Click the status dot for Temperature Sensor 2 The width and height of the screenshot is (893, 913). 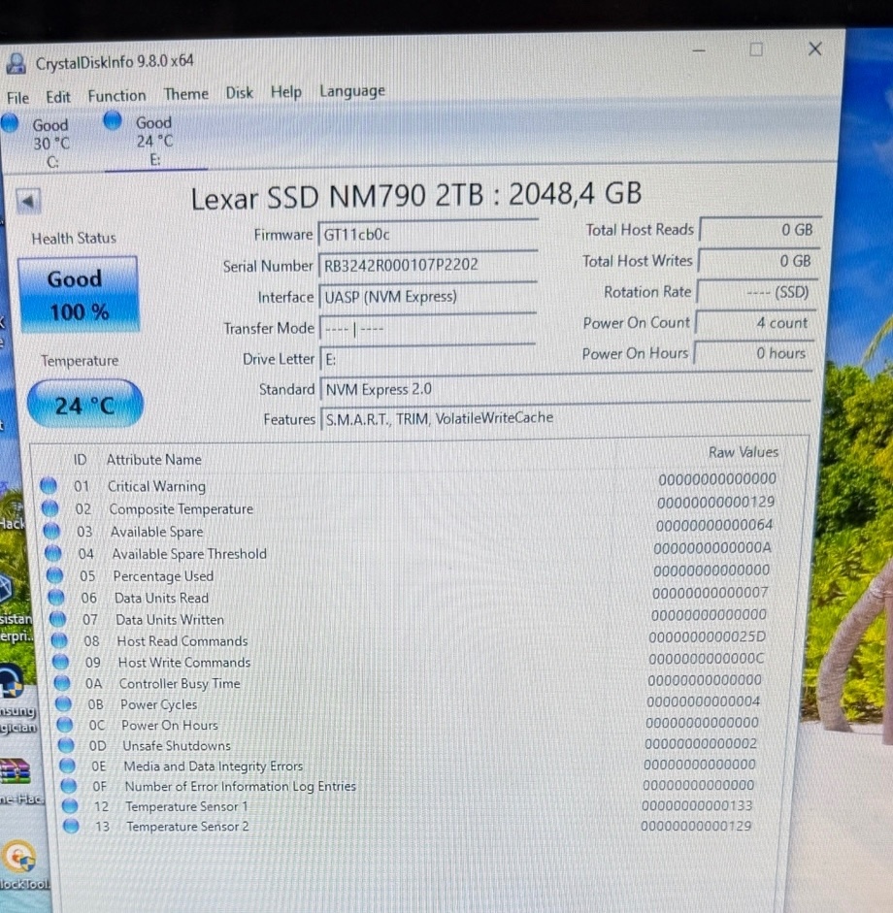click(x=71, y=826)
